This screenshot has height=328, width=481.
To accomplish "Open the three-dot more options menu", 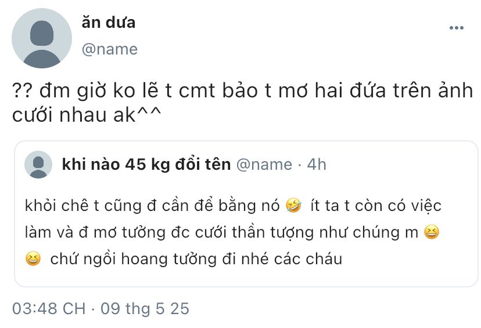I will 456,28.
